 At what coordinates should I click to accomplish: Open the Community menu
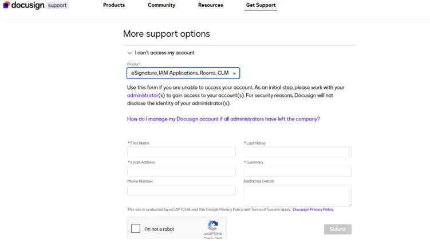pos(161,5)
